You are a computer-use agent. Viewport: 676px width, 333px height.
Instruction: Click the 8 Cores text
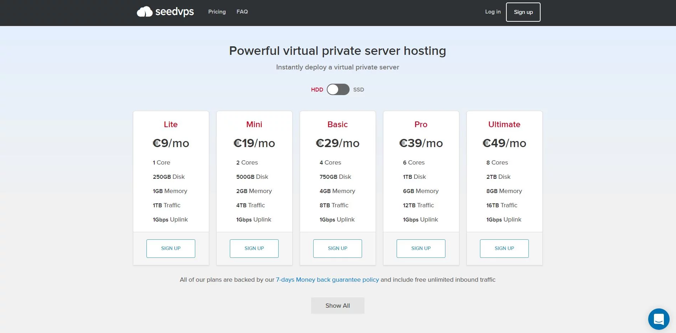point(497,162)
